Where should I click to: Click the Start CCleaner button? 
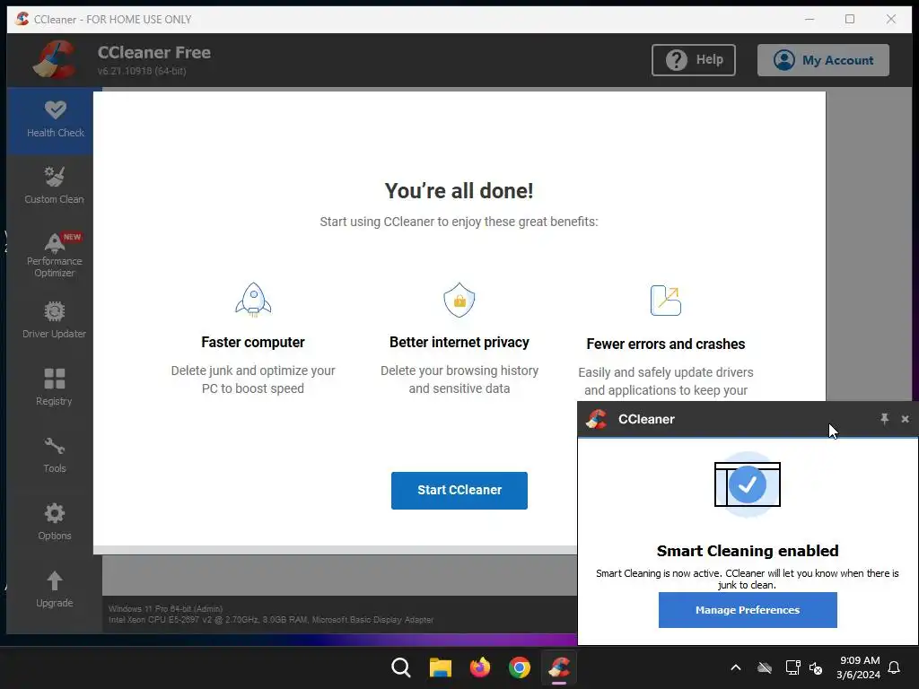point(459,491)
